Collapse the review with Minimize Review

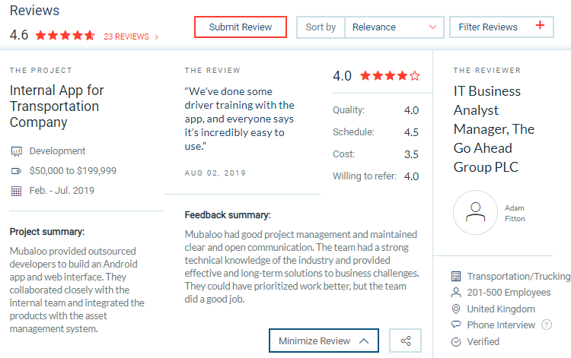tap(324, 341)
